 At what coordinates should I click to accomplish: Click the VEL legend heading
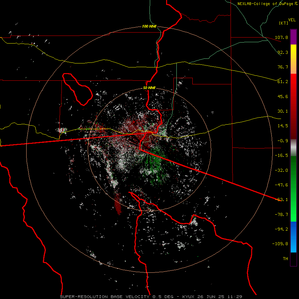pyautogui.click(x=292, y=20)
